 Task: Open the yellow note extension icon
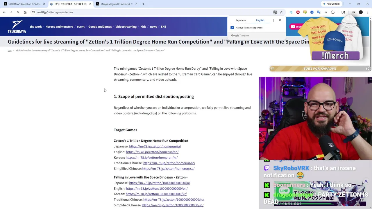[x=305, y=12]
